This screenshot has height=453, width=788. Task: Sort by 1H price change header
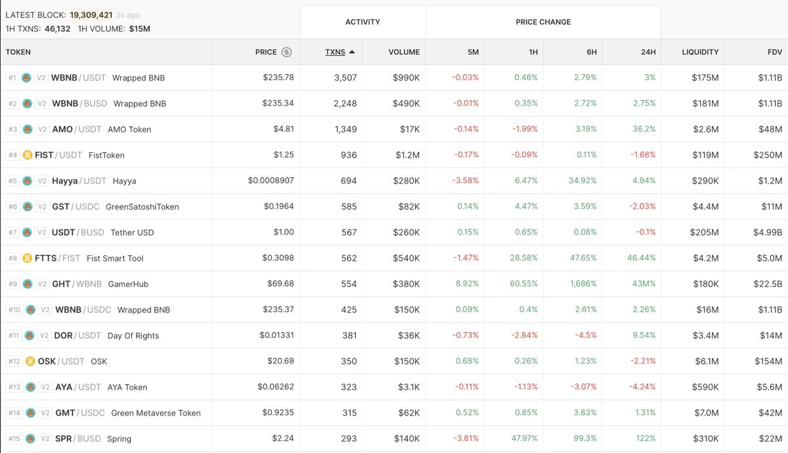tap(532, 52)
